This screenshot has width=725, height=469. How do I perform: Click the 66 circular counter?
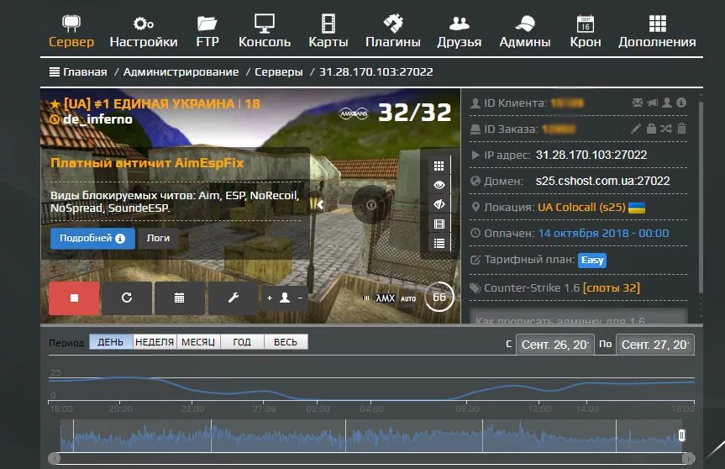pyautogui.click(x=439, y=297)
